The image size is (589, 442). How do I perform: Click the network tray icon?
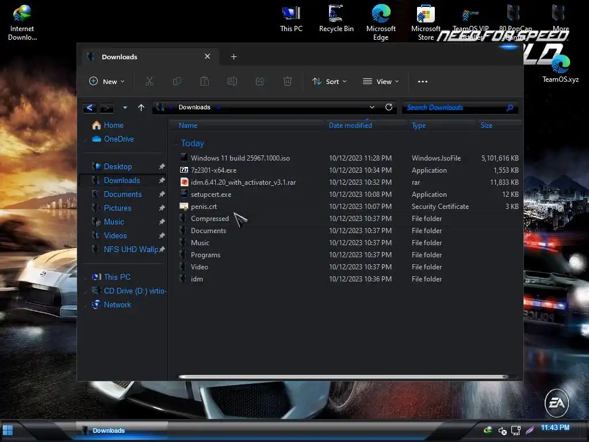click(x=516, y=430)
